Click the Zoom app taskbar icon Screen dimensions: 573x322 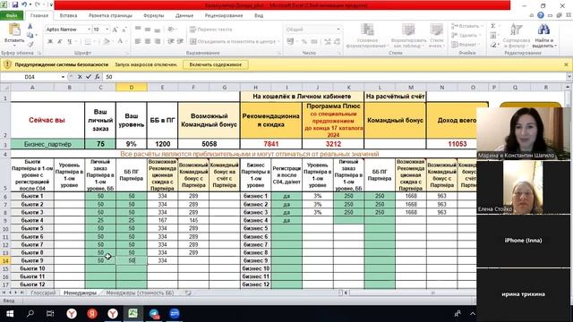pos(175,314)
